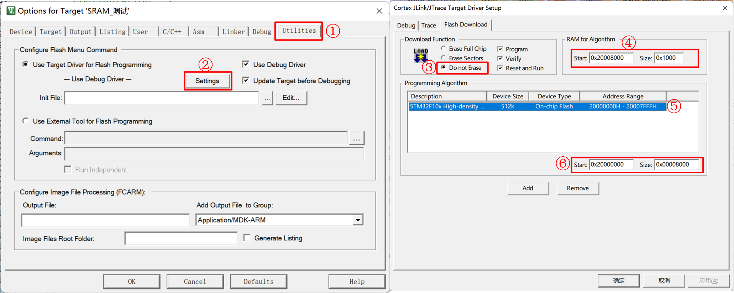734x293 pixels.
Task: Toggle the Reset and Run checkbox
Action: [x=500, y=68]
